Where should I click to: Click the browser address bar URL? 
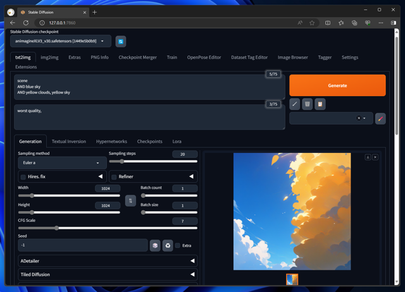pos(62,23)
